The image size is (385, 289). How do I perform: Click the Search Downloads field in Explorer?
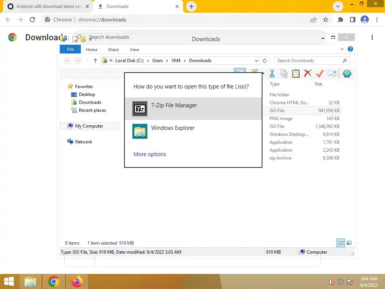coord(312,61)
